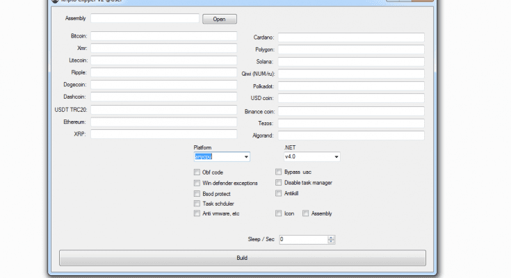511x278 pixels.
Task: Select the Anti vmware, etc checkbox
Action: point(197,214)
